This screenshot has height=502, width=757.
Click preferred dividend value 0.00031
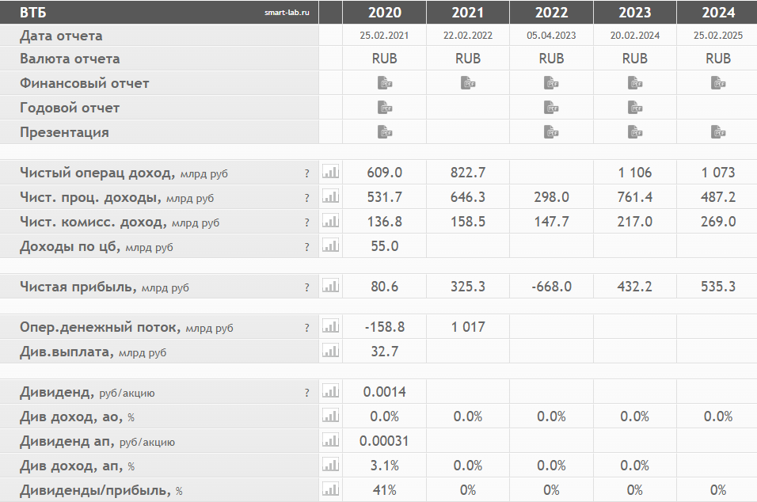coord(384,441)
